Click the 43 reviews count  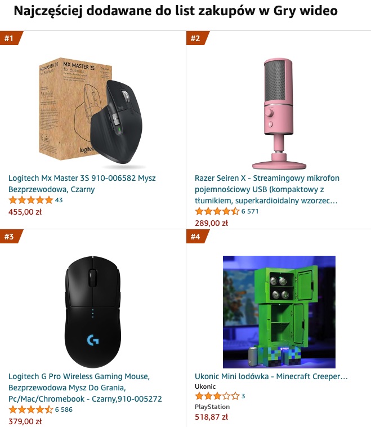coord(59,200)
